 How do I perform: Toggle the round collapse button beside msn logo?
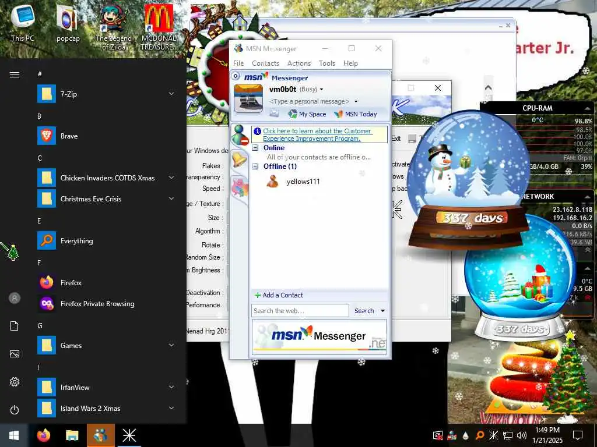(236, 76)
